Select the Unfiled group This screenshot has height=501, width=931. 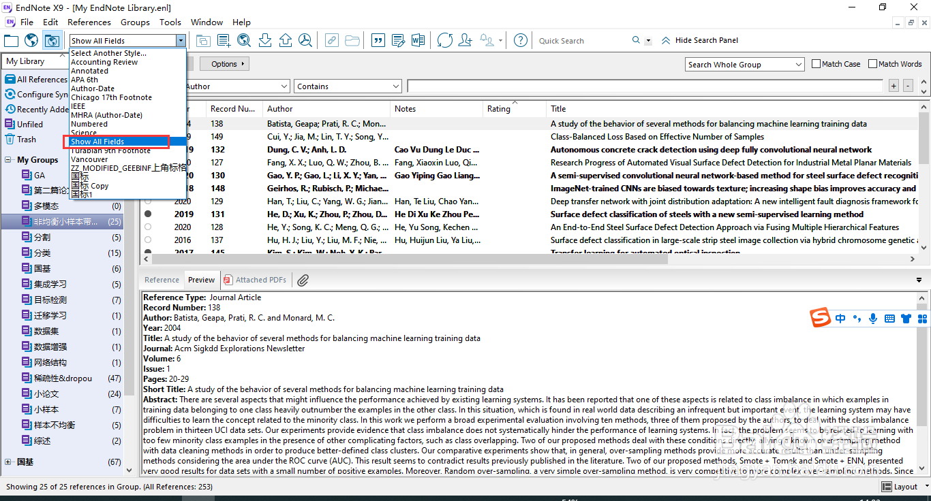pyautogui.click(x=25, y=125)
